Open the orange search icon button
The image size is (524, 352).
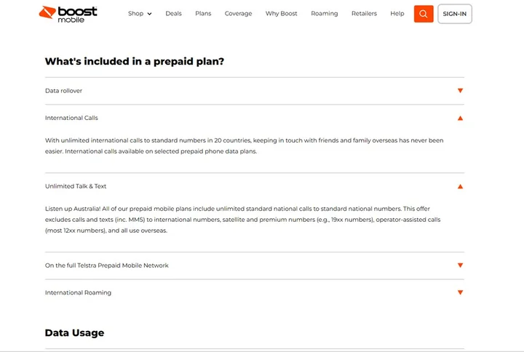pos(424,14)
